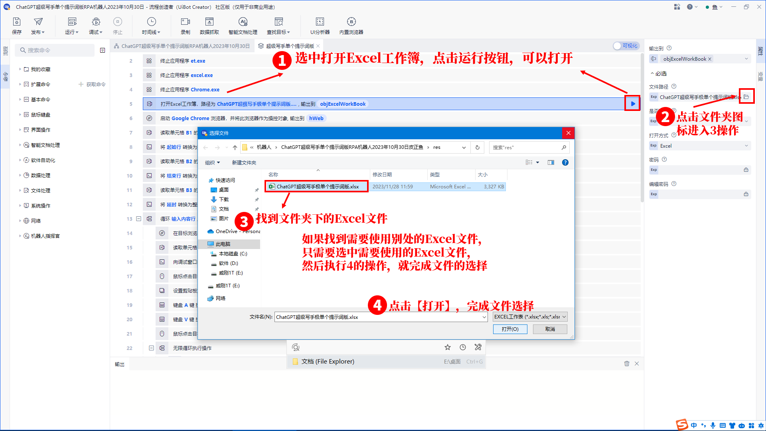Click the Run (运行) toolbar button
766x431 pixels.
72,26
